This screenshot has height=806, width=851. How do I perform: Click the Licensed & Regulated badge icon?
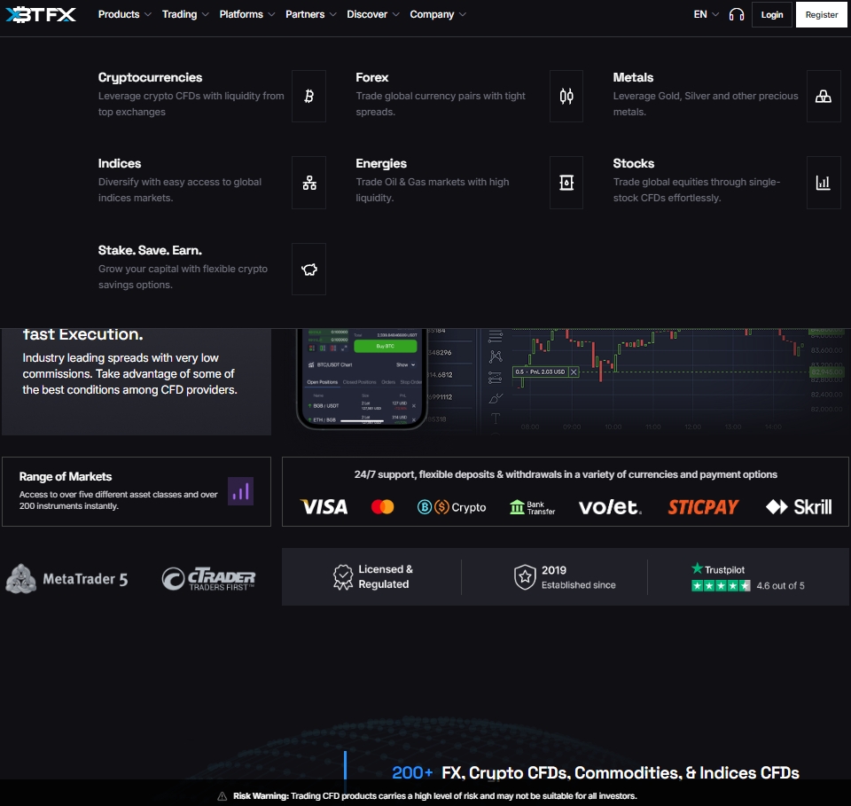[x=342, y=577]
